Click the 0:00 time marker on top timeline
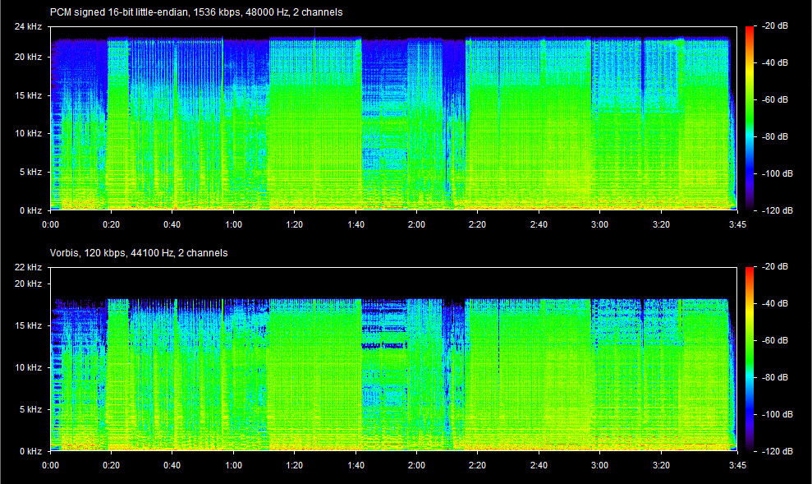Screen dimensions: 812x484 51,223
